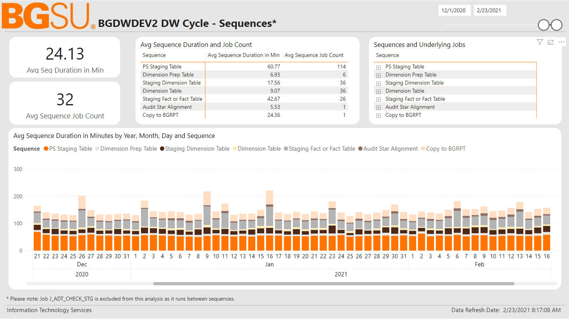
Task: Click PS Staging Table legend marker
Action: 46,149
